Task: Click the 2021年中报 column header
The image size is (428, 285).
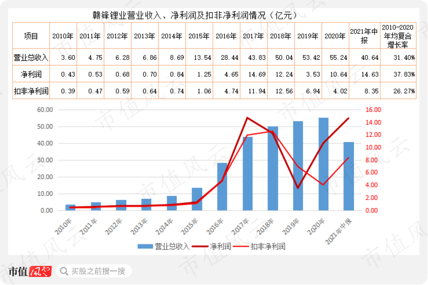Action: (364, 36)
